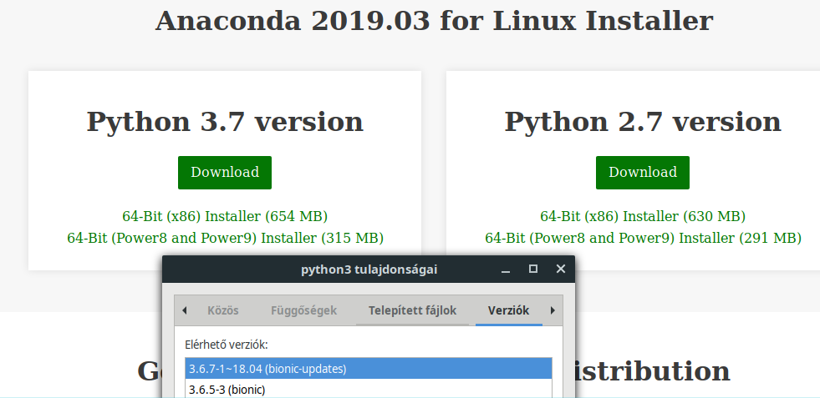Click the Python 3.7 version heading

click(x=225, y=122)
